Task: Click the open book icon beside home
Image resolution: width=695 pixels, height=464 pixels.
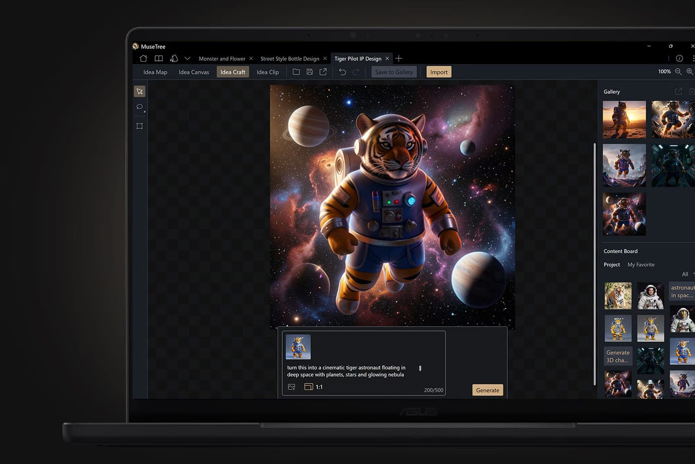Action: click(159, 58)
